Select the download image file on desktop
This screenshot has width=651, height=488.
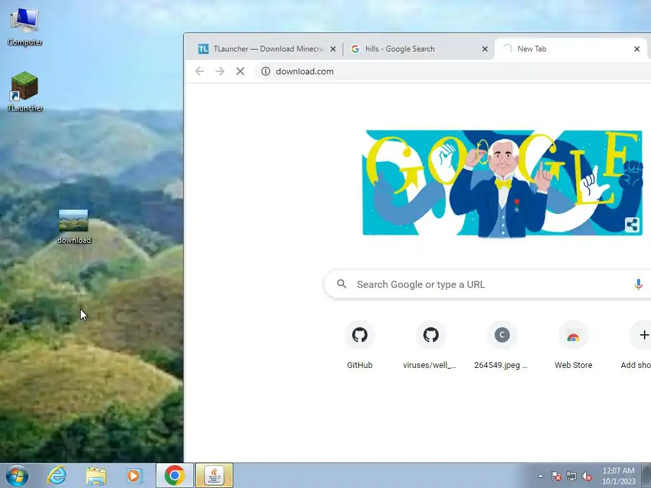coord(74,227)
